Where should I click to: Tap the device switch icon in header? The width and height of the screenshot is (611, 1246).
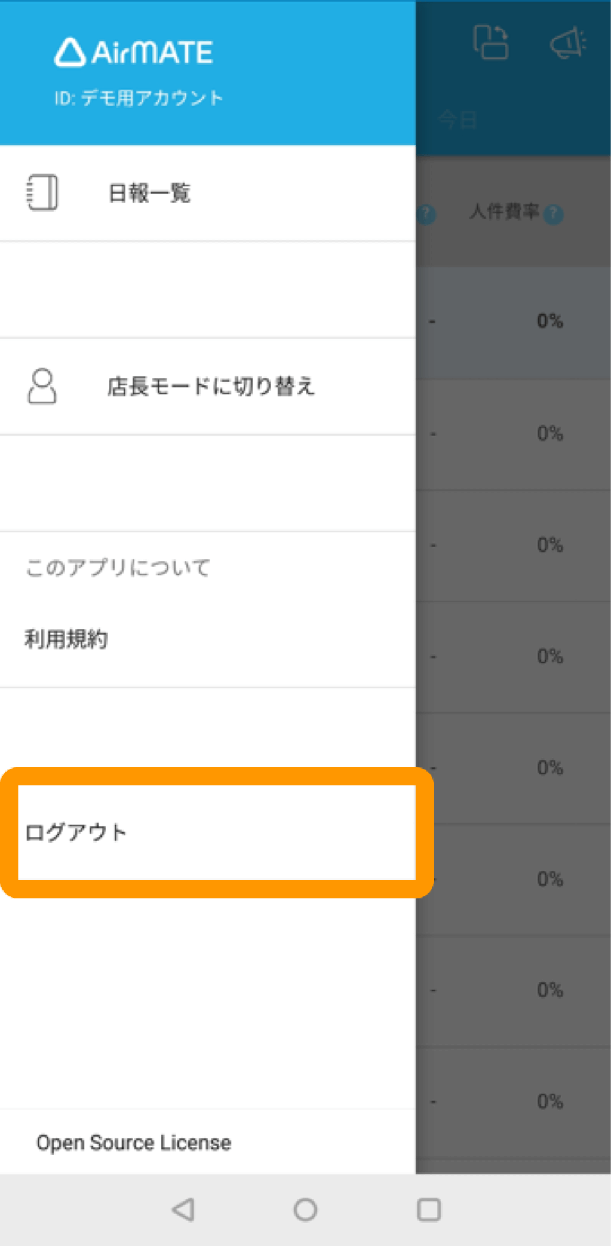tap(490, 42)
